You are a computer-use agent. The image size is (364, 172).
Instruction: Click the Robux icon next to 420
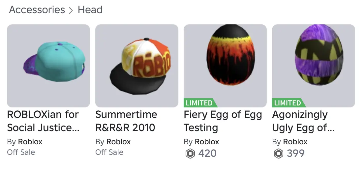(x=190, y=154)
